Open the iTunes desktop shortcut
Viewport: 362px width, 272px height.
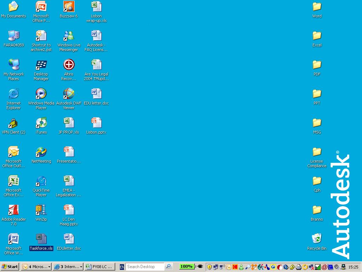pos(41,123)
